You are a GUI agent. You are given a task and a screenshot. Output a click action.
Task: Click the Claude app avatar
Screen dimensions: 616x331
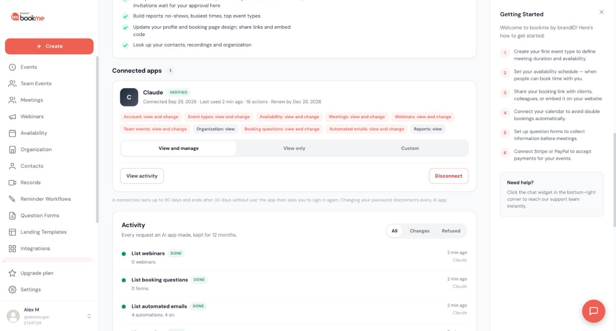click(x=129, y=97)
